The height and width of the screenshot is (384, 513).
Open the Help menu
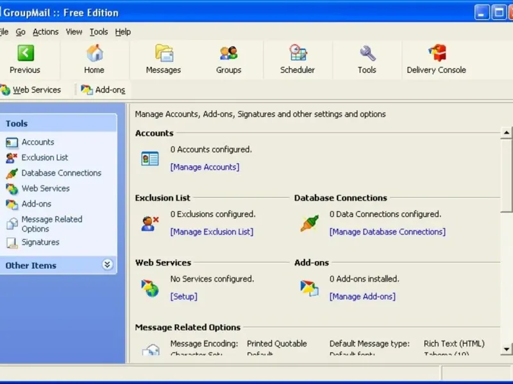point(122,31)
